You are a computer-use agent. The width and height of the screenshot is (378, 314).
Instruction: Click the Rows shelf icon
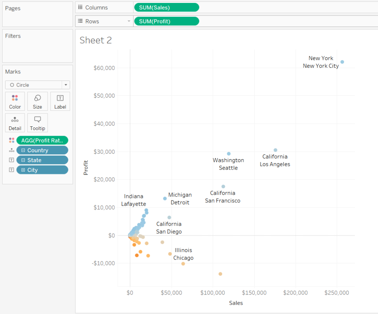click(x=80, y=21)
